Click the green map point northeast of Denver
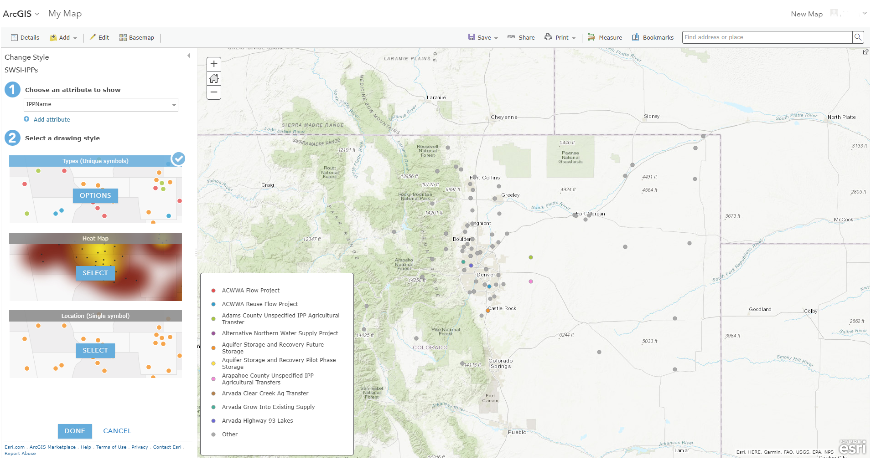The height and width of the screenshot is (460, 871). click(531, 257)
